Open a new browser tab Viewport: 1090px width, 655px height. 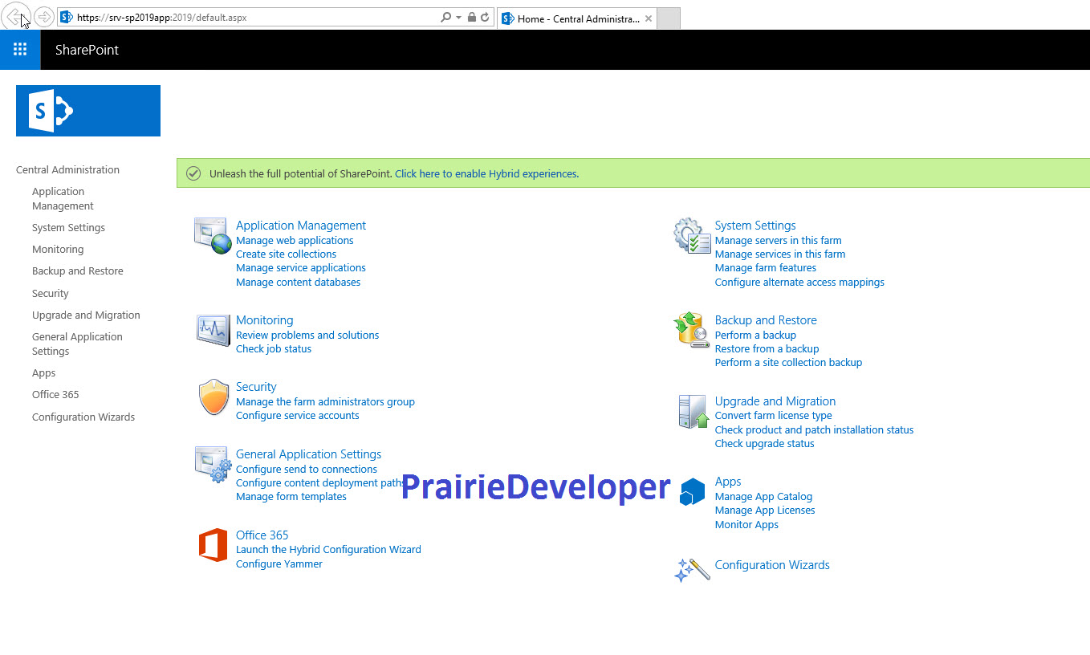(669, 18)
